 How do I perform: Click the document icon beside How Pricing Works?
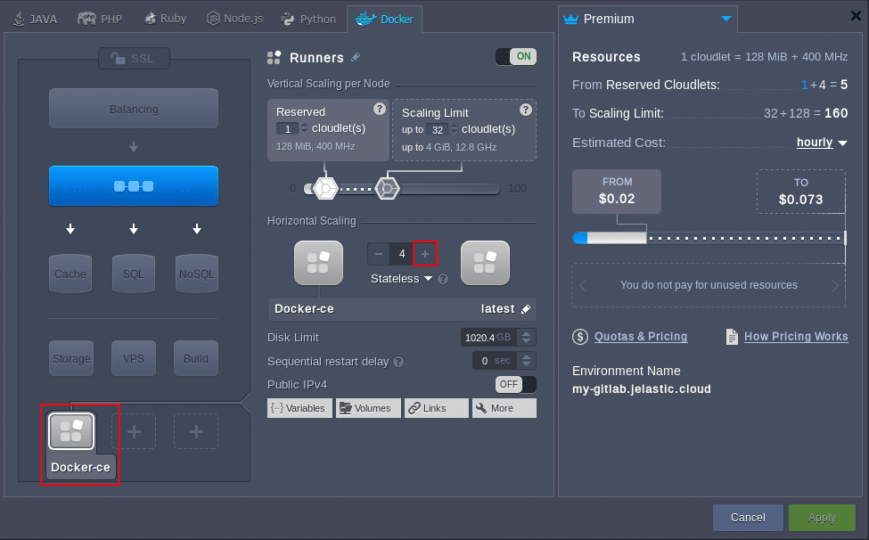[x=732, y=337]
